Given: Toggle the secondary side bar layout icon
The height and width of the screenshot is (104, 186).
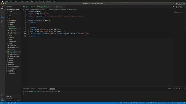Looking at the screenshot, I should click(181, 4).
